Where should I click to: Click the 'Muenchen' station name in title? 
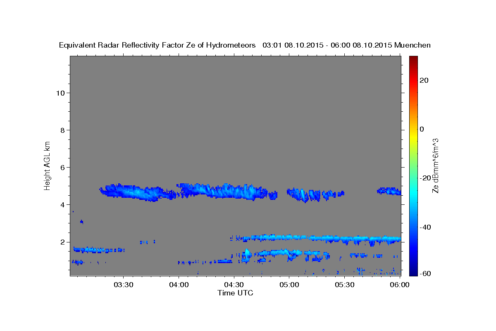click(x=413, y=45)
